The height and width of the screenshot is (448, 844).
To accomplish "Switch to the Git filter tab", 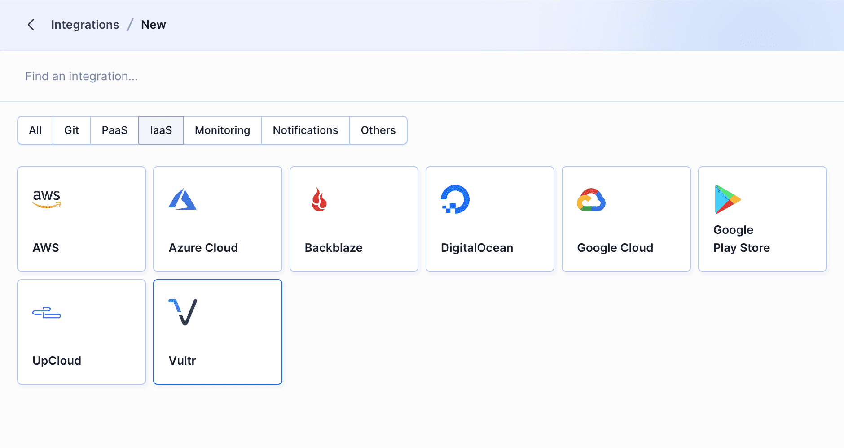I will (x=72, y=130).
